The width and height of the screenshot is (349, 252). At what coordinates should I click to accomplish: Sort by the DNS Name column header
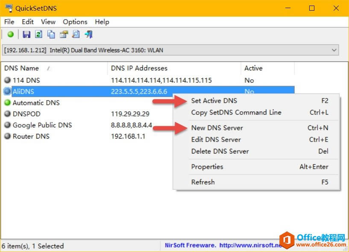pyautogui.click(x=54, y=68)
